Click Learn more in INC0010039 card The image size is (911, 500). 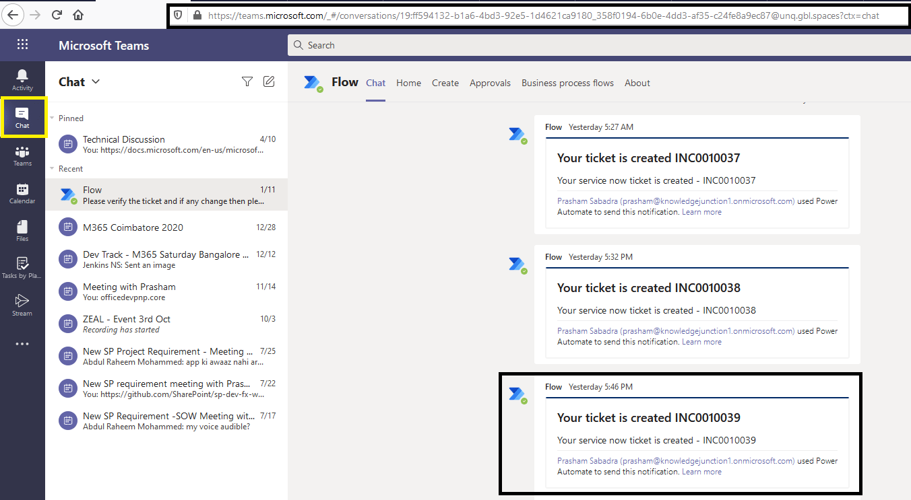(x=701, y=472)
